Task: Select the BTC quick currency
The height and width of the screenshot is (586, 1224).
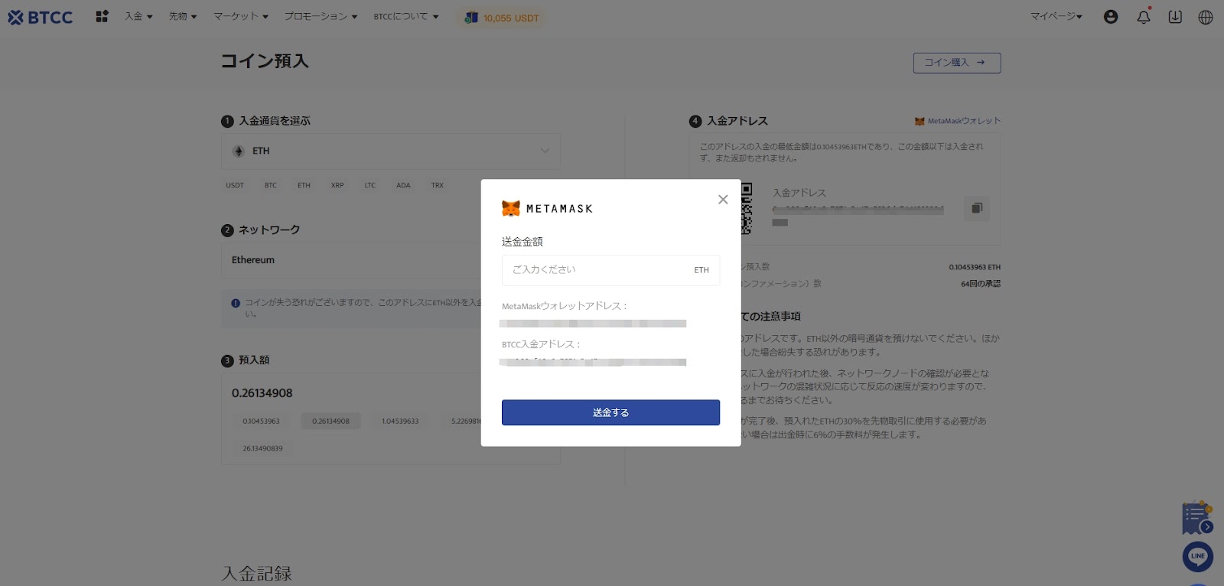Action: click(271, 185)
